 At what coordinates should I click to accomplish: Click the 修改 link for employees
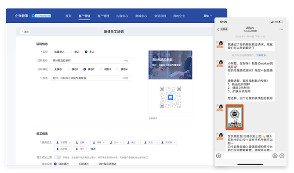pyautogui.click(x=93, y=149)
